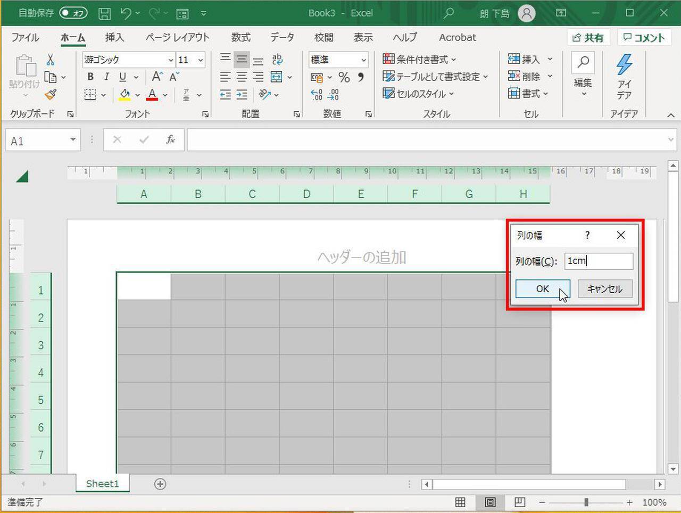Image resolution: width=681 pixels, height=513 pixels.
Task: Switch to Page Break Preview view
Action: [x=520, y=502]
